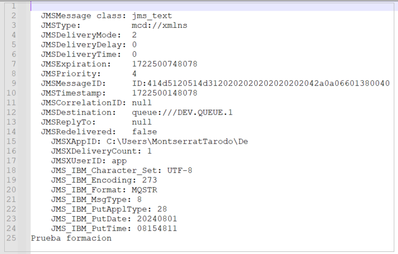Click the JMSTimestamp value 1722500148078
This screenshot has width=398, height=254.
tap(164, 93)
